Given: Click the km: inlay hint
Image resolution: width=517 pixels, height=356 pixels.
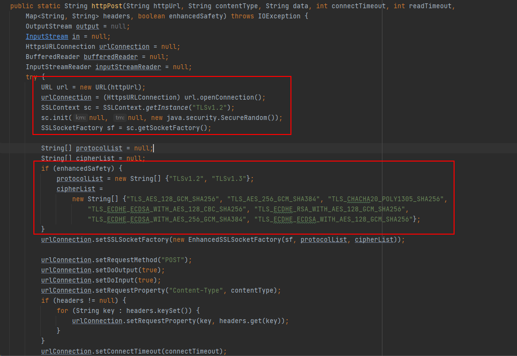Looking at the screenshot, I should [x=80, y=118].
